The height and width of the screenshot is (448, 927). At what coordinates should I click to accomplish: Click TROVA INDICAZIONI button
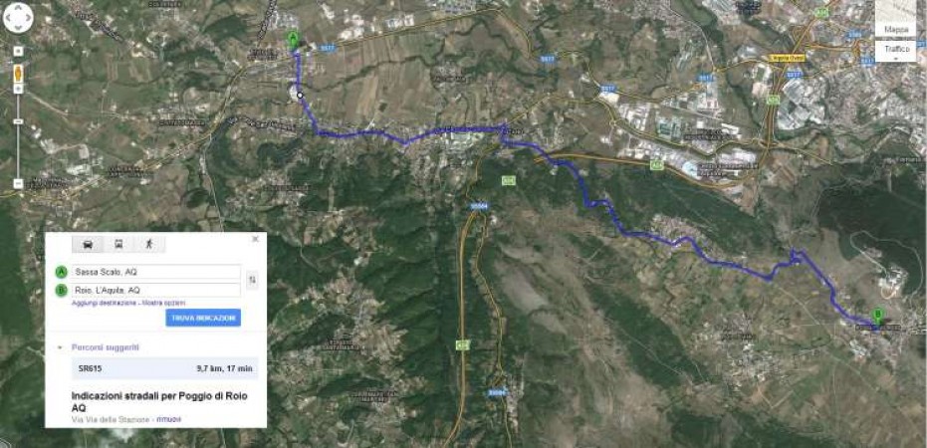(203, 318)
